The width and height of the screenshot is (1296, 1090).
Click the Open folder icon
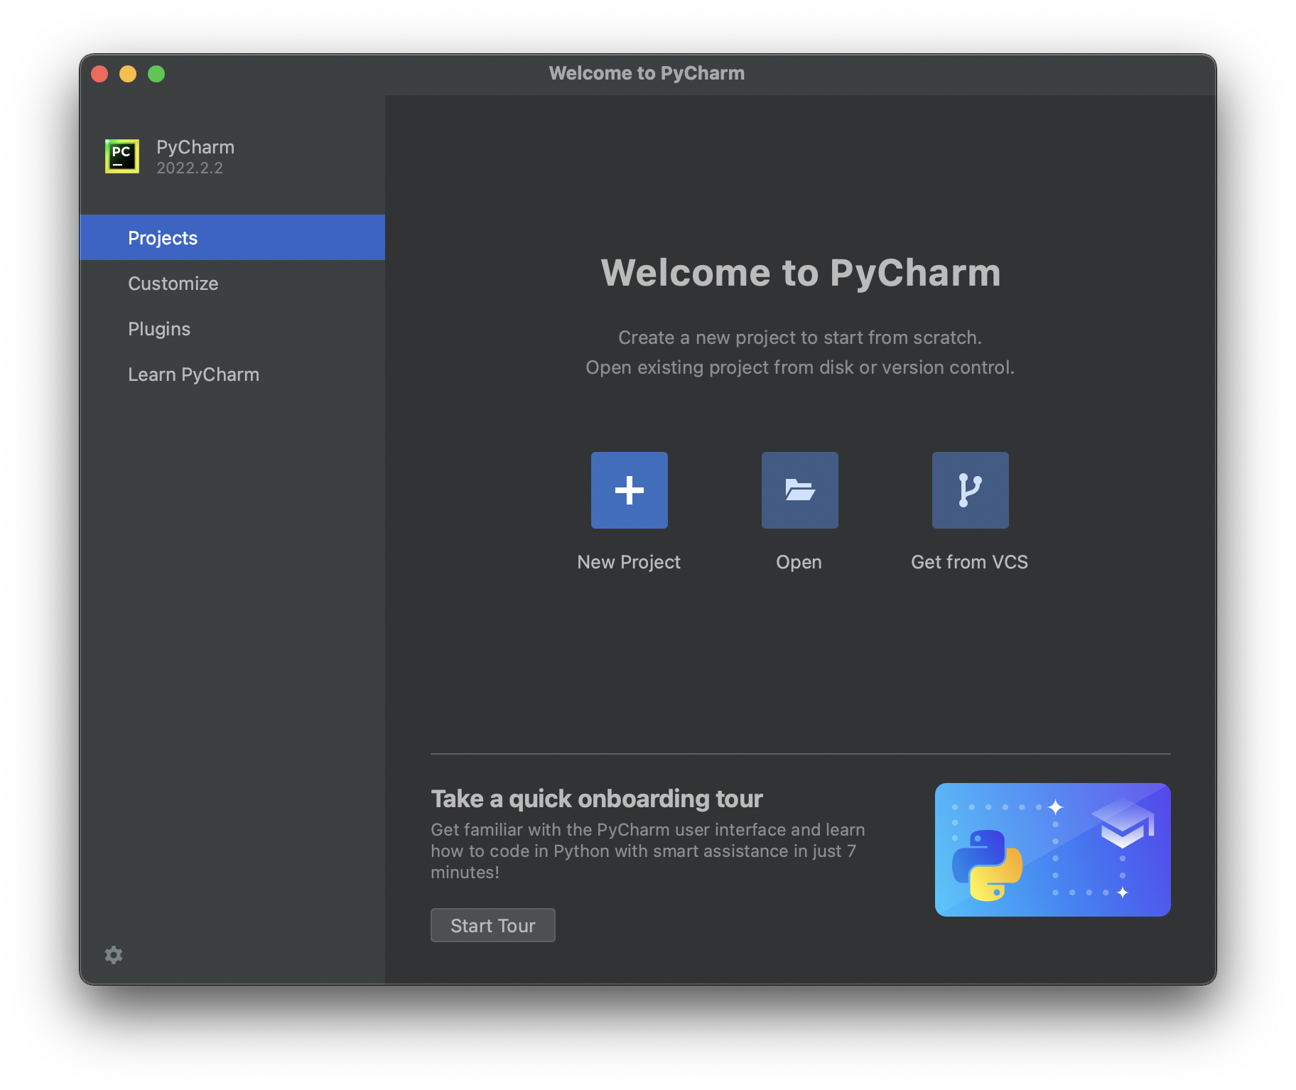point(799,490)
